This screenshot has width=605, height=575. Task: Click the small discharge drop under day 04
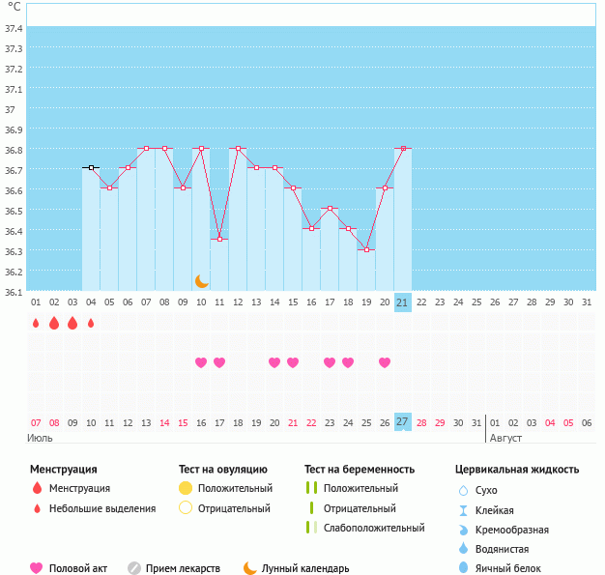91,323
